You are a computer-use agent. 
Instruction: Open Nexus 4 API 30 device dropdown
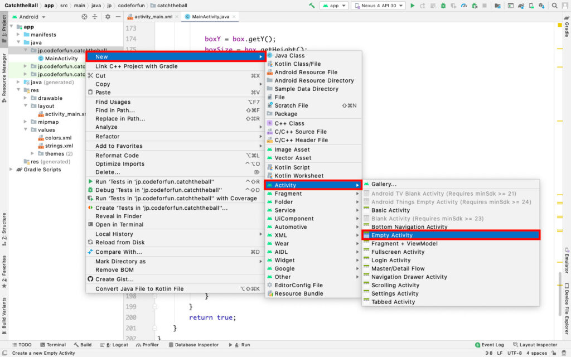[379, 6]
